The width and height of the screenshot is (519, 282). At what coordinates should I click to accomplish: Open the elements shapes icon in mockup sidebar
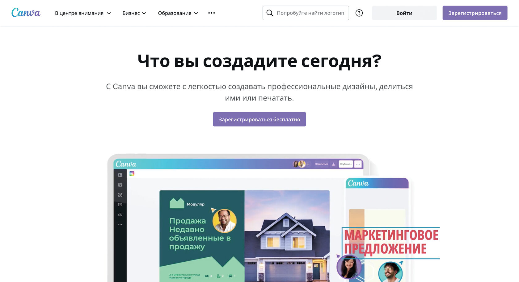coord(120,195)
